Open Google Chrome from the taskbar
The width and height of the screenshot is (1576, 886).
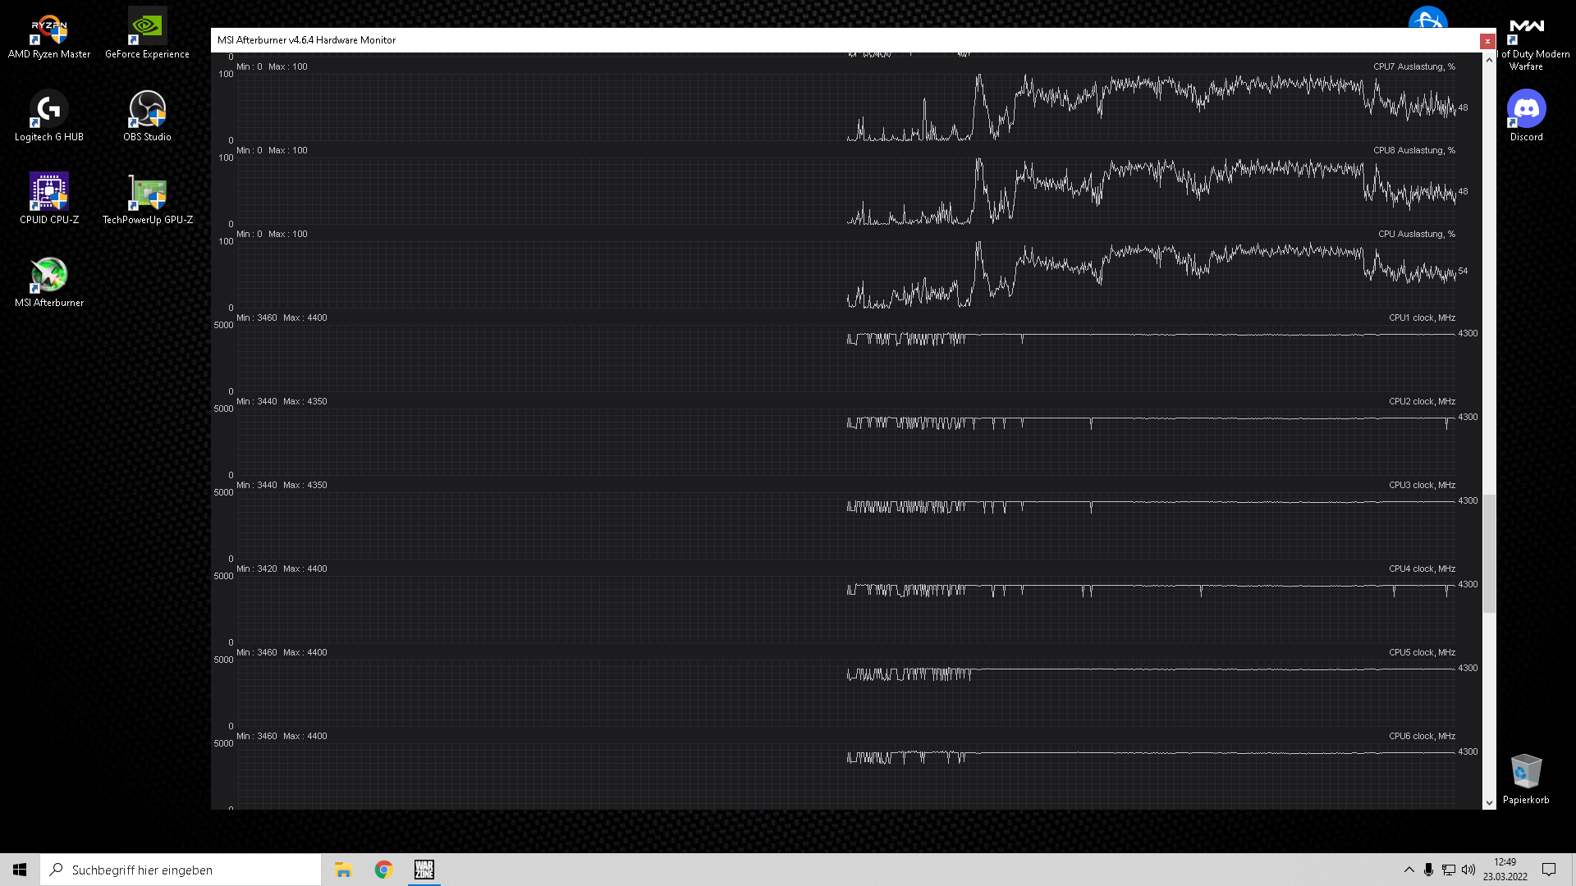click(383, 870)
